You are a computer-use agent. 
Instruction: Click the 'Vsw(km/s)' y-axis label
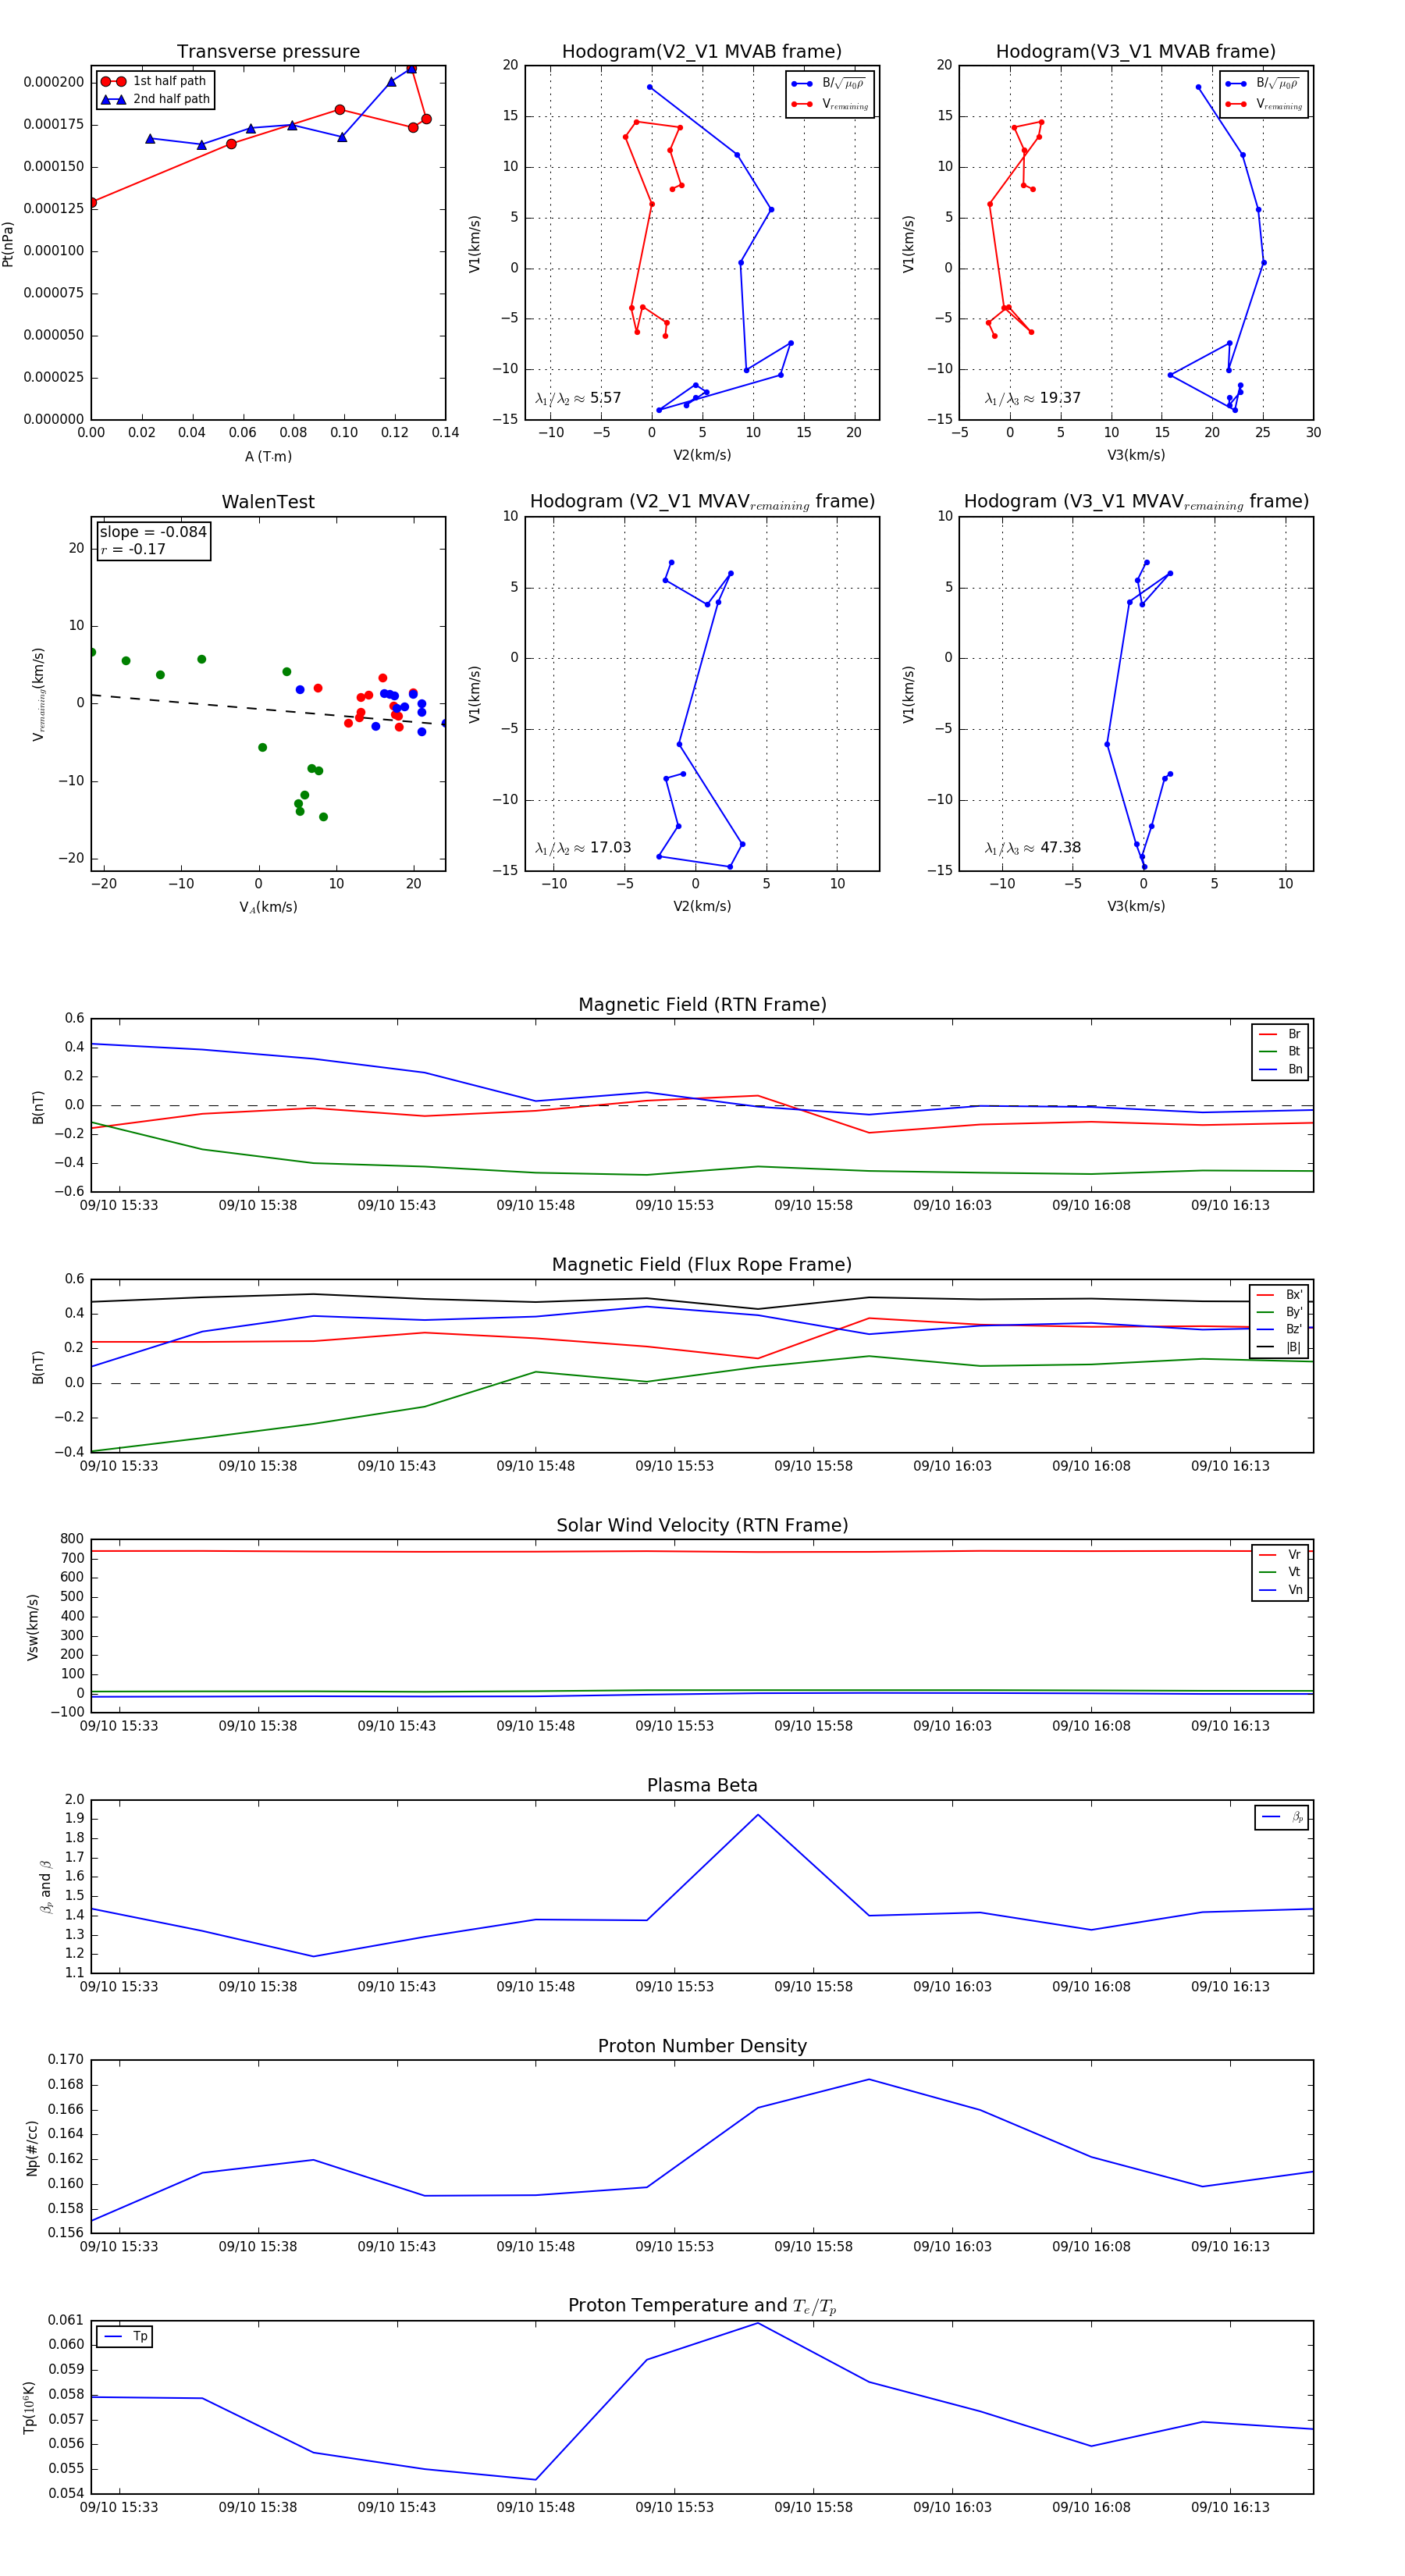pyautogui.click(x=33, y=1626)
